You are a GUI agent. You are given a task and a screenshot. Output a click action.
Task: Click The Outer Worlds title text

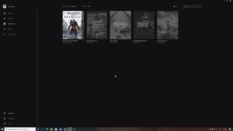(x=162, y=41)
